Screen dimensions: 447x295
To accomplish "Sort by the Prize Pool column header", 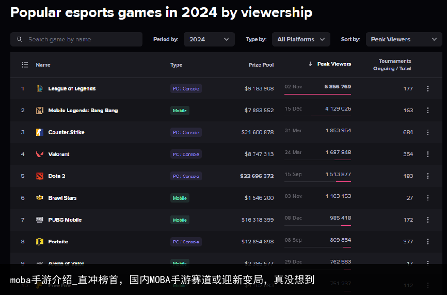I will tap(261, 65).
